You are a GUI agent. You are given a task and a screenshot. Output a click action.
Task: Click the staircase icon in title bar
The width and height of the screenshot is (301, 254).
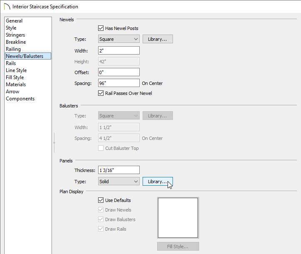[7, 6]
